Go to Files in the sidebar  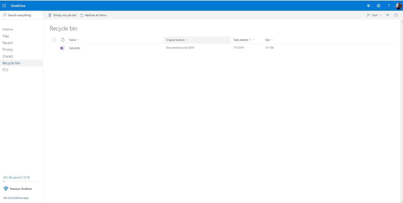click(x=6, y=36)
